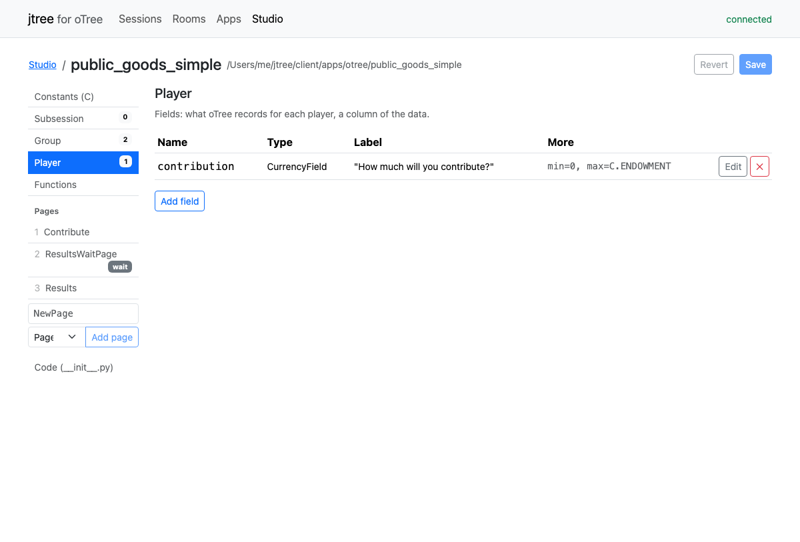The image size is (800, 542).
Task: Focus the NewPage name input
Action: pyautogui.click(x=83, y=313)
